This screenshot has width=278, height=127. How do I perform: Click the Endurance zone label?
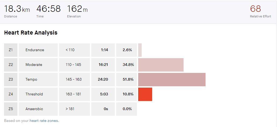coord(35,50)
